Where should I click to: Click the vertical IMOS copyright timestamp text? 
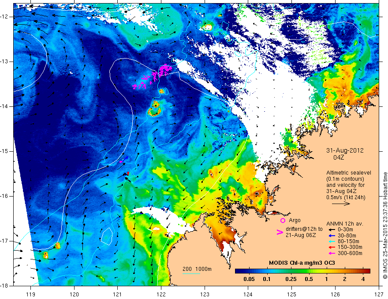pos(385,226)
